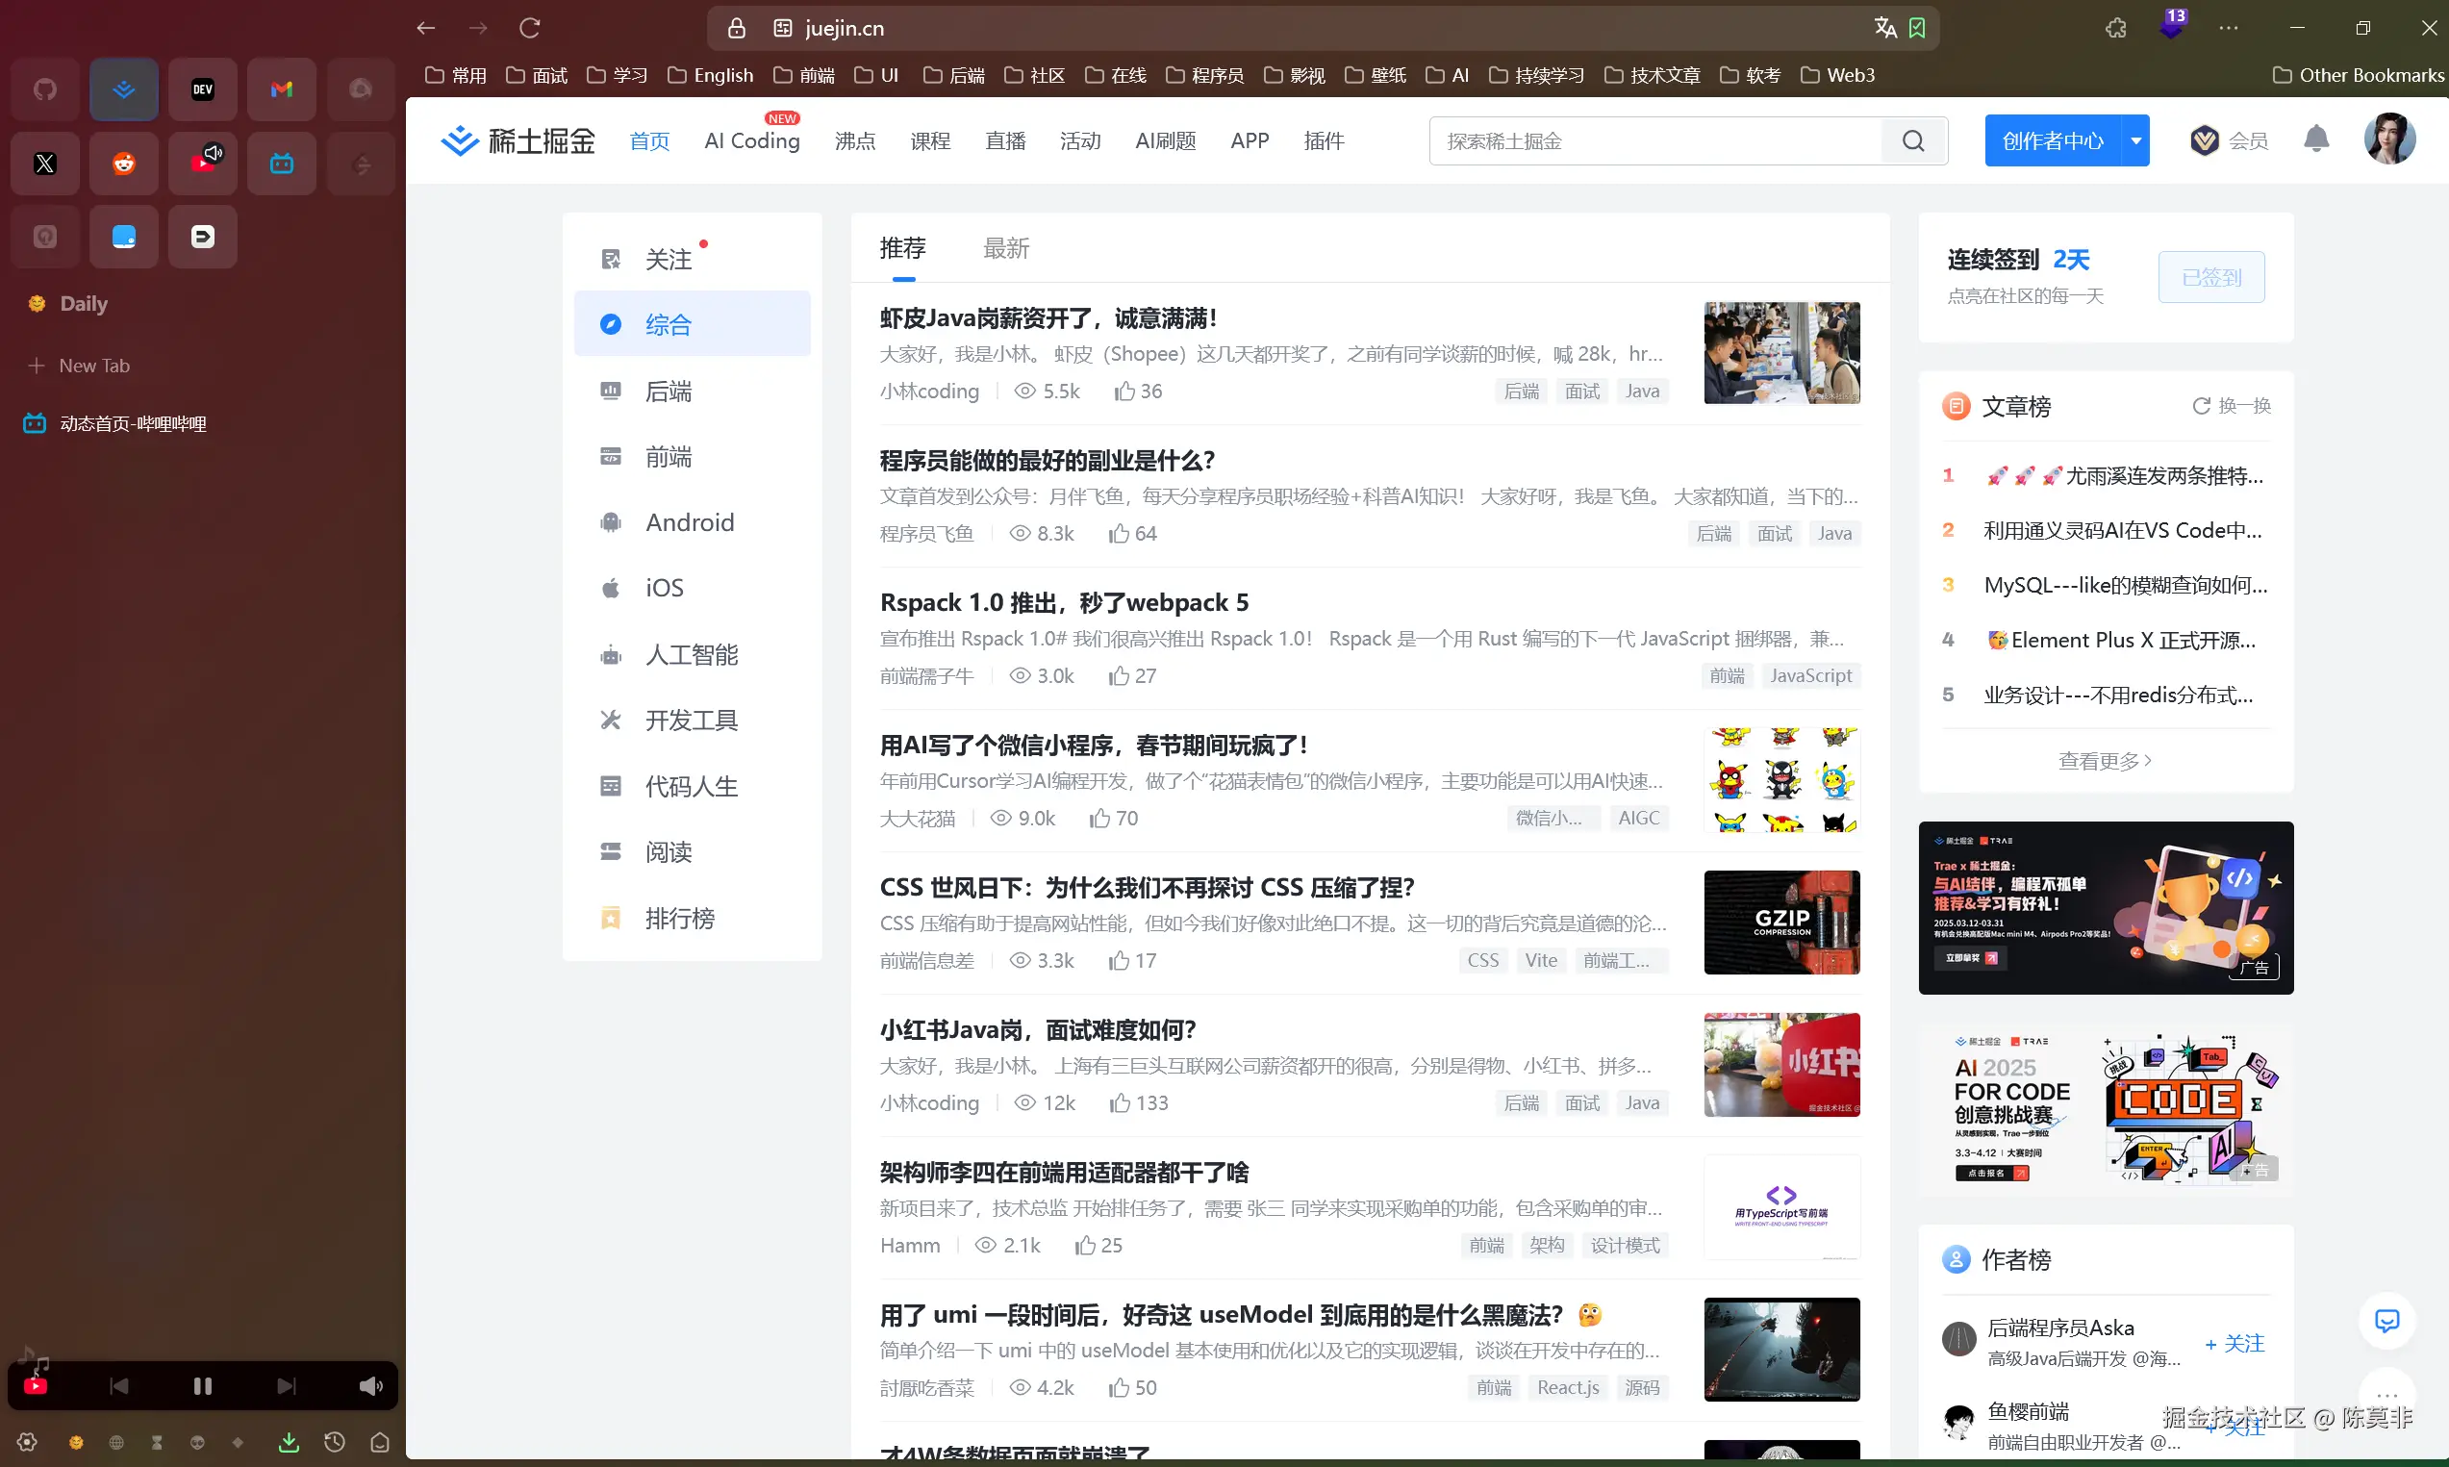The image size is (2449, 1467).
Task: Click the search magnifier button
Action: coord(1913,140)
